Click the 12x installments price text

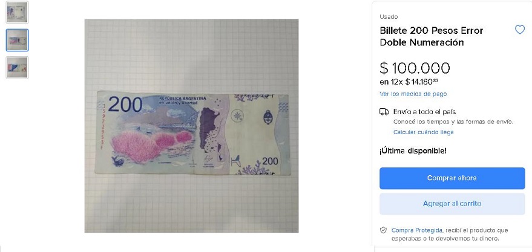tap(410, 82)
